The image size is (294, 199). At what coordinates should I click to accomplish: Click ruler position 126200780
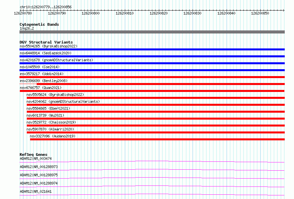tap(23, 13)
